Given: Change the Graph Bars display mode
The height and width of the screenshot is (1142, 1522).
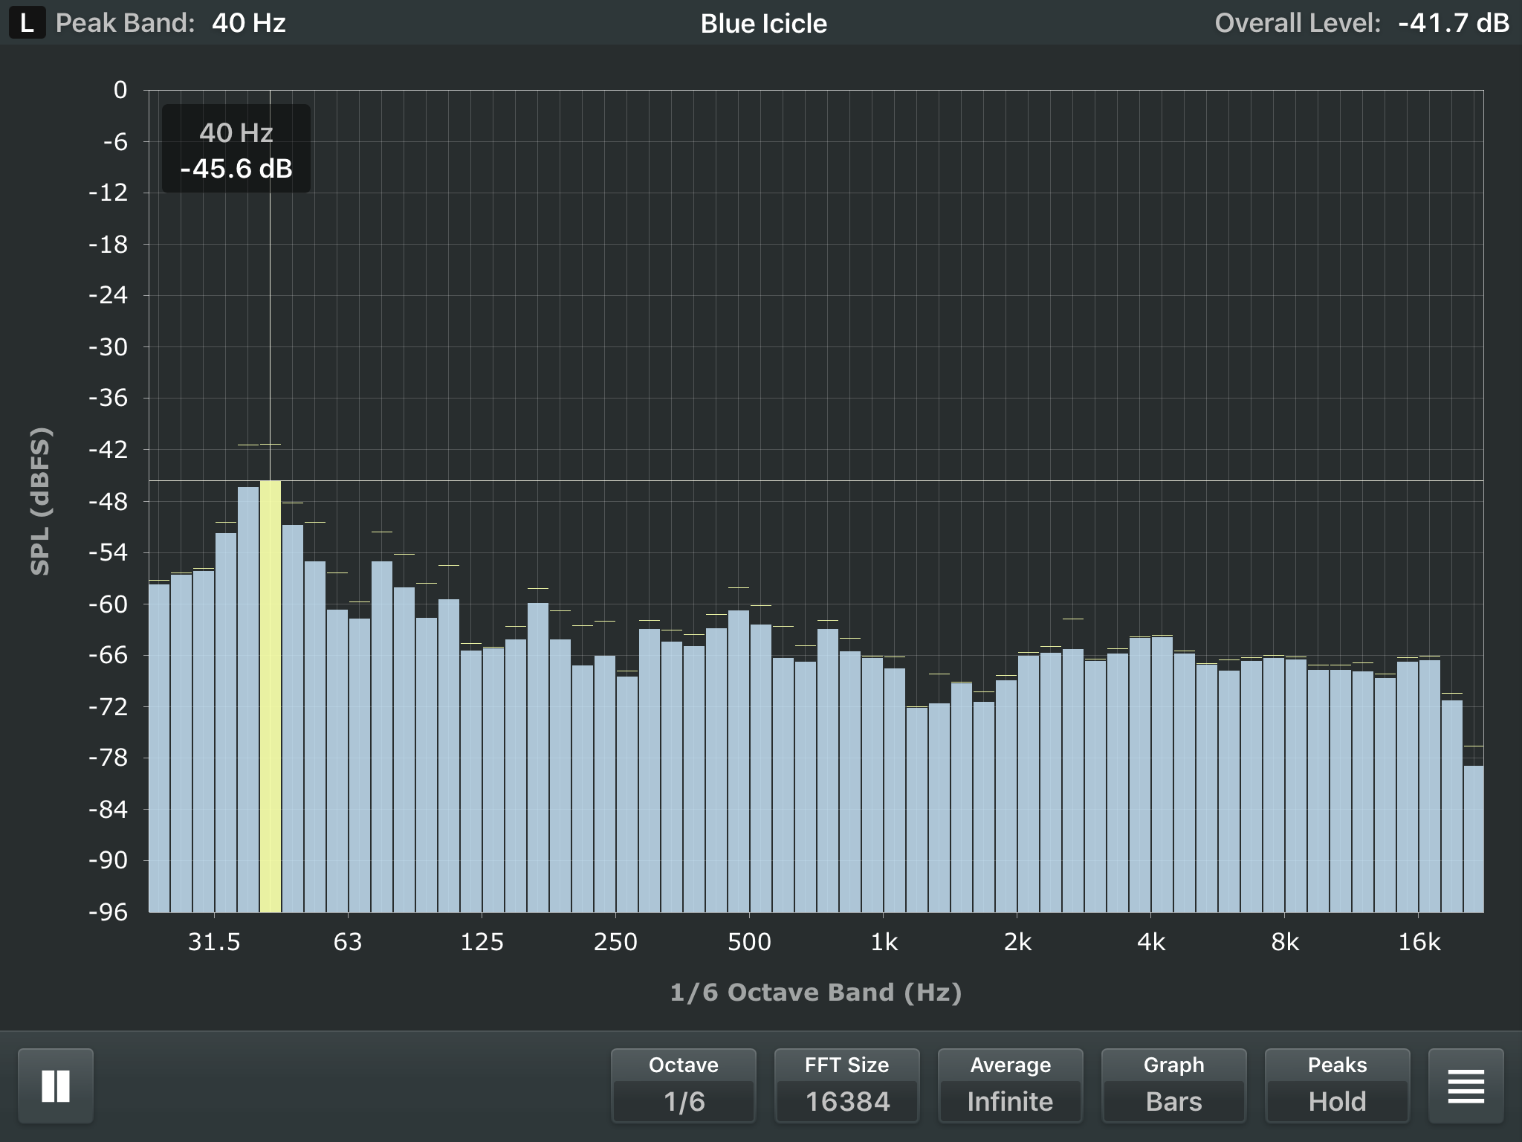Looking at the screenshot, I should [x=1173, y=1085].
